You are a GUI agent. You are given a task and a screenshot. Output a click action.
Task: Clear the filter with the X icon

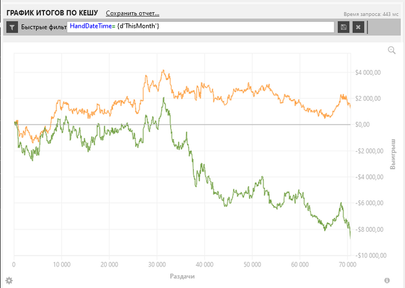coord(358,27)
